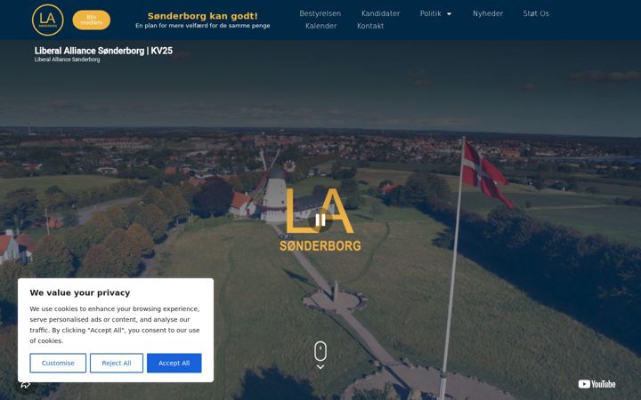Click Customise in the cookie banner
641x400 pixels.
[58, 363]
